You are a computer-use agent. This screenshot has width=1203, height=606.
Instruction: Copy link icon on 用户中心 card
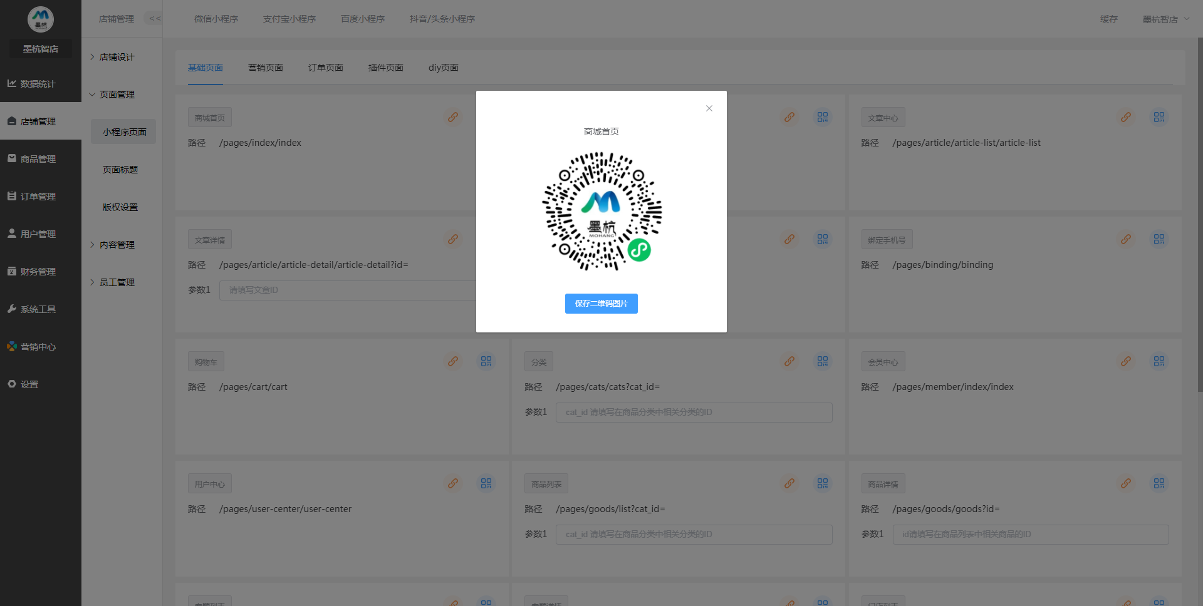click(x=453, y=483)
